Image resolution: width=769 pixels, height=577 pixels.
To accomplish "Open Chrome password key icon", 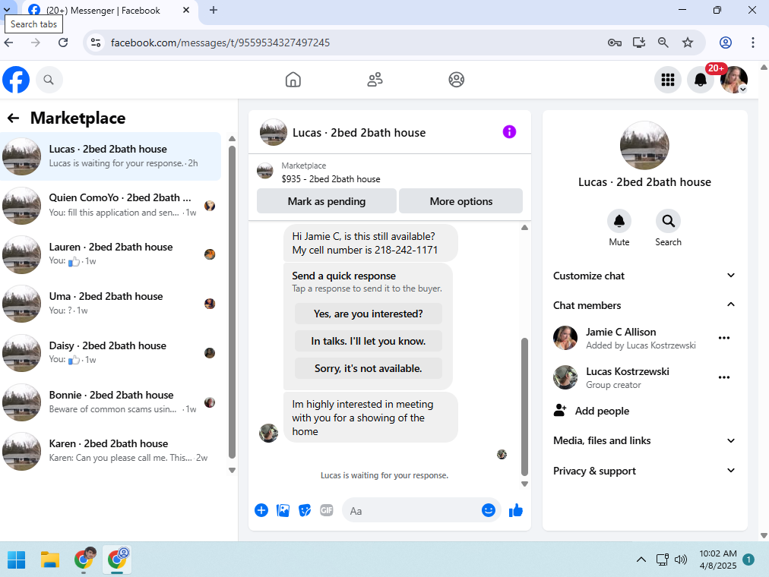I will (615, 43).
